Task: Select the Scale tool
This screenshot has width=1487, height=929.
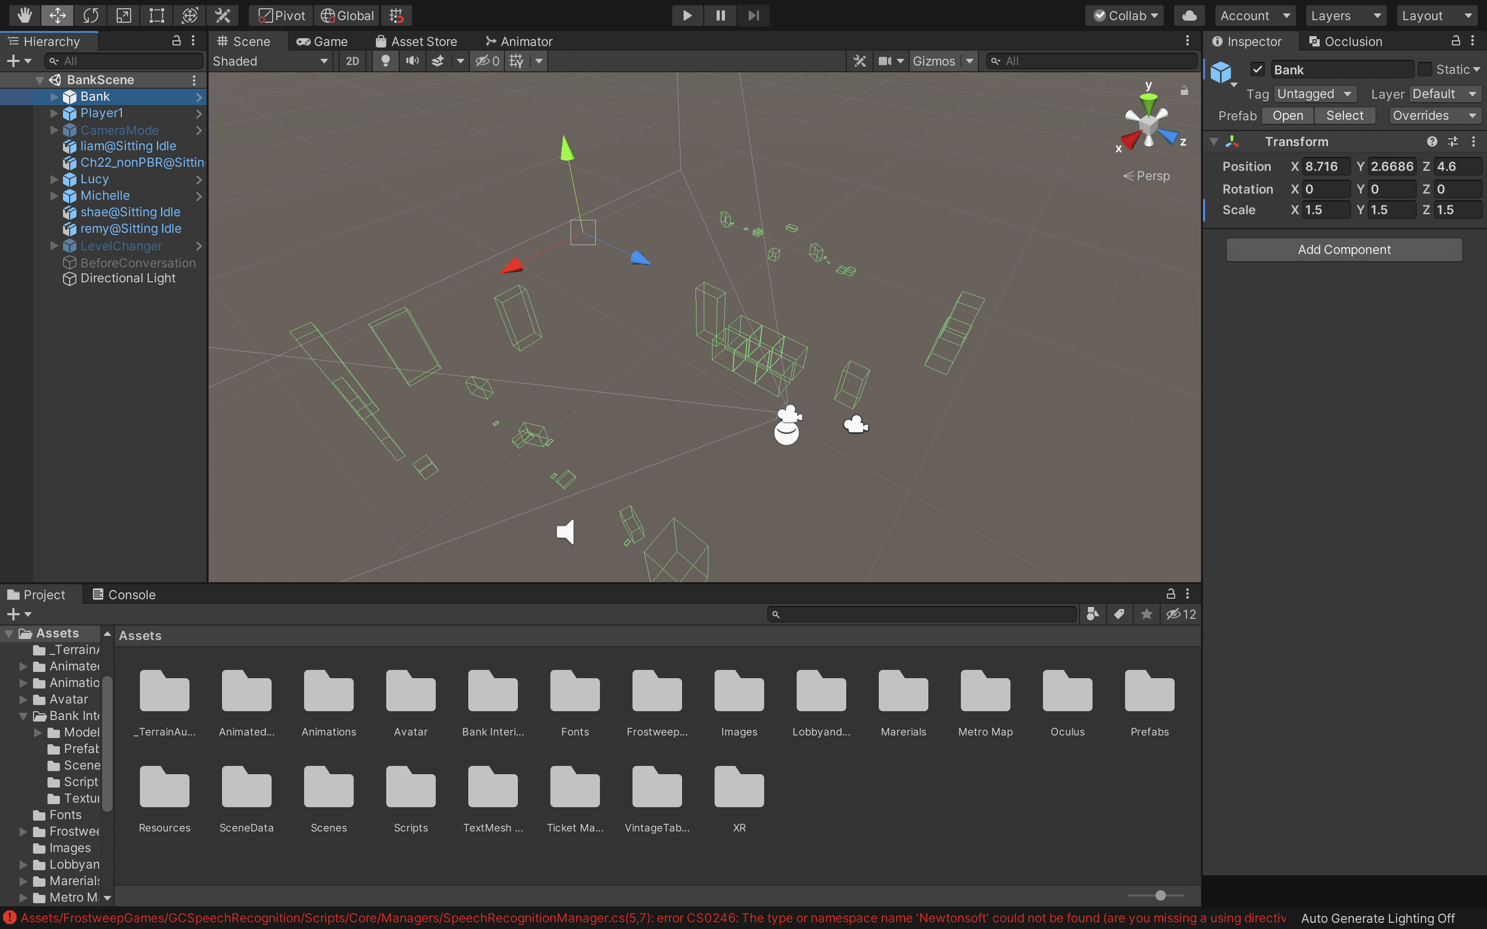Action: point(123,15)
